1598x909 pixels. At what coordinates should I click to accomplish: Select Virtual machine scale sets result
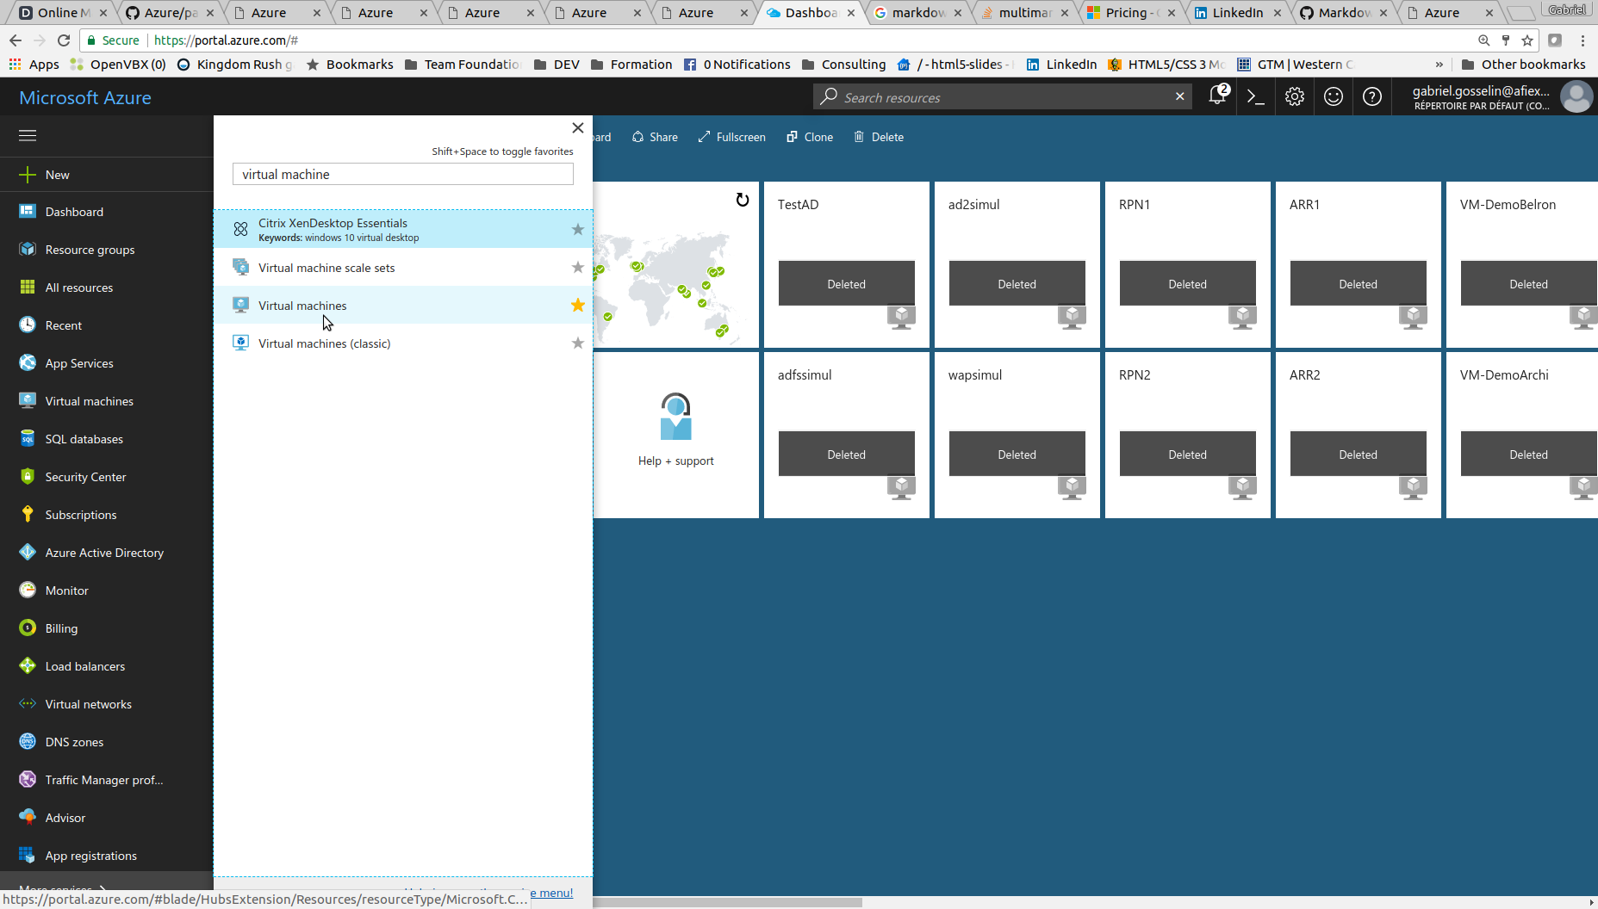[326, 268]
